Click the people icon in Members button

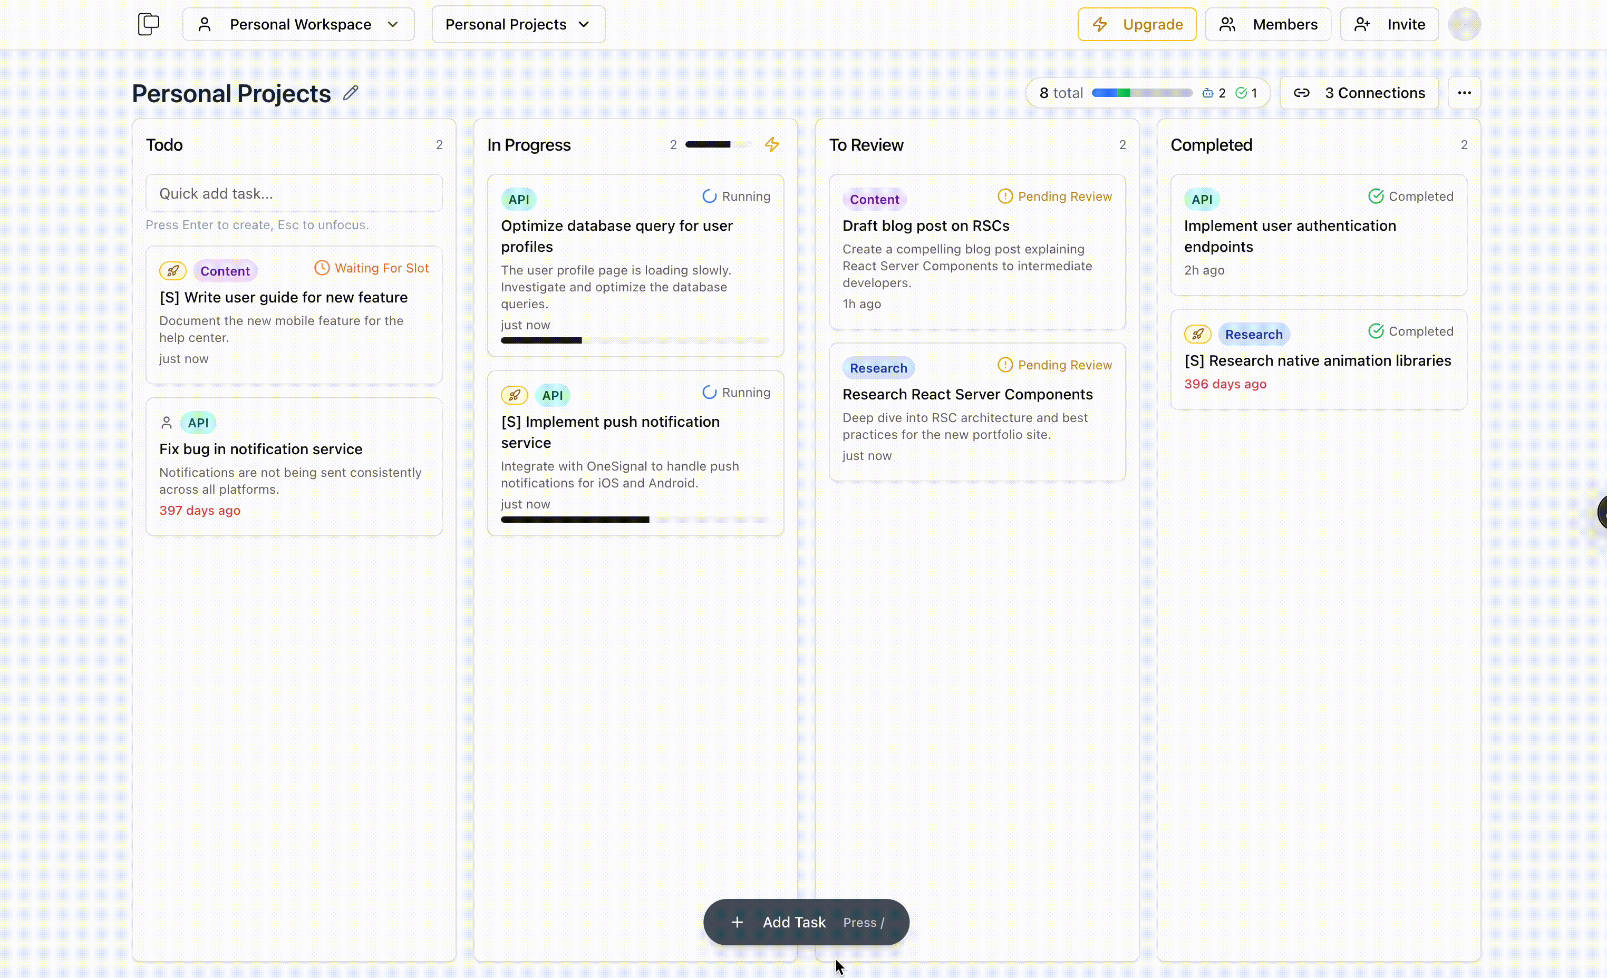point(1227,24)
